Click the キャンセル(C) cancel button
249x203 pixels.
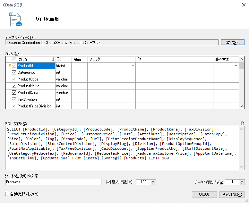pos(232,194)
